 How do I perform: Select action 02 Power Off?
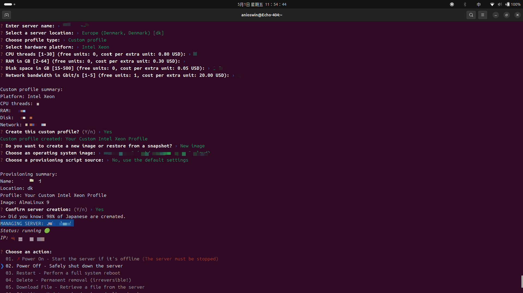pos(64,266)
